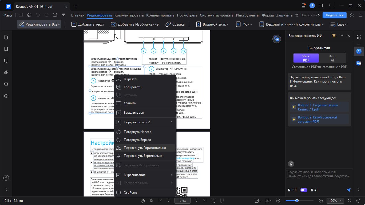The height and width of the screenshot is (205, 365).
Task: Select the hand tool in status bar
Action: [x=143, y=200]
